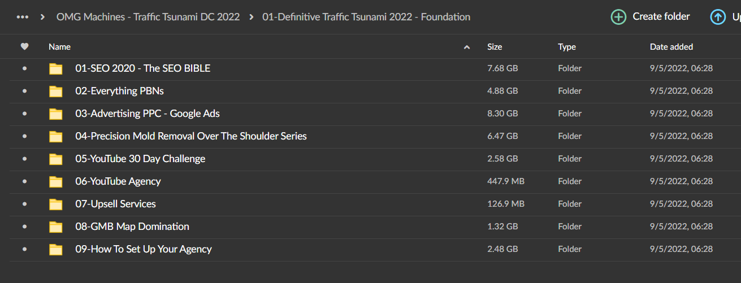Click the 1.32 GB size value
The width and height of the screenshot is (741, 283).
click(502, 227)
